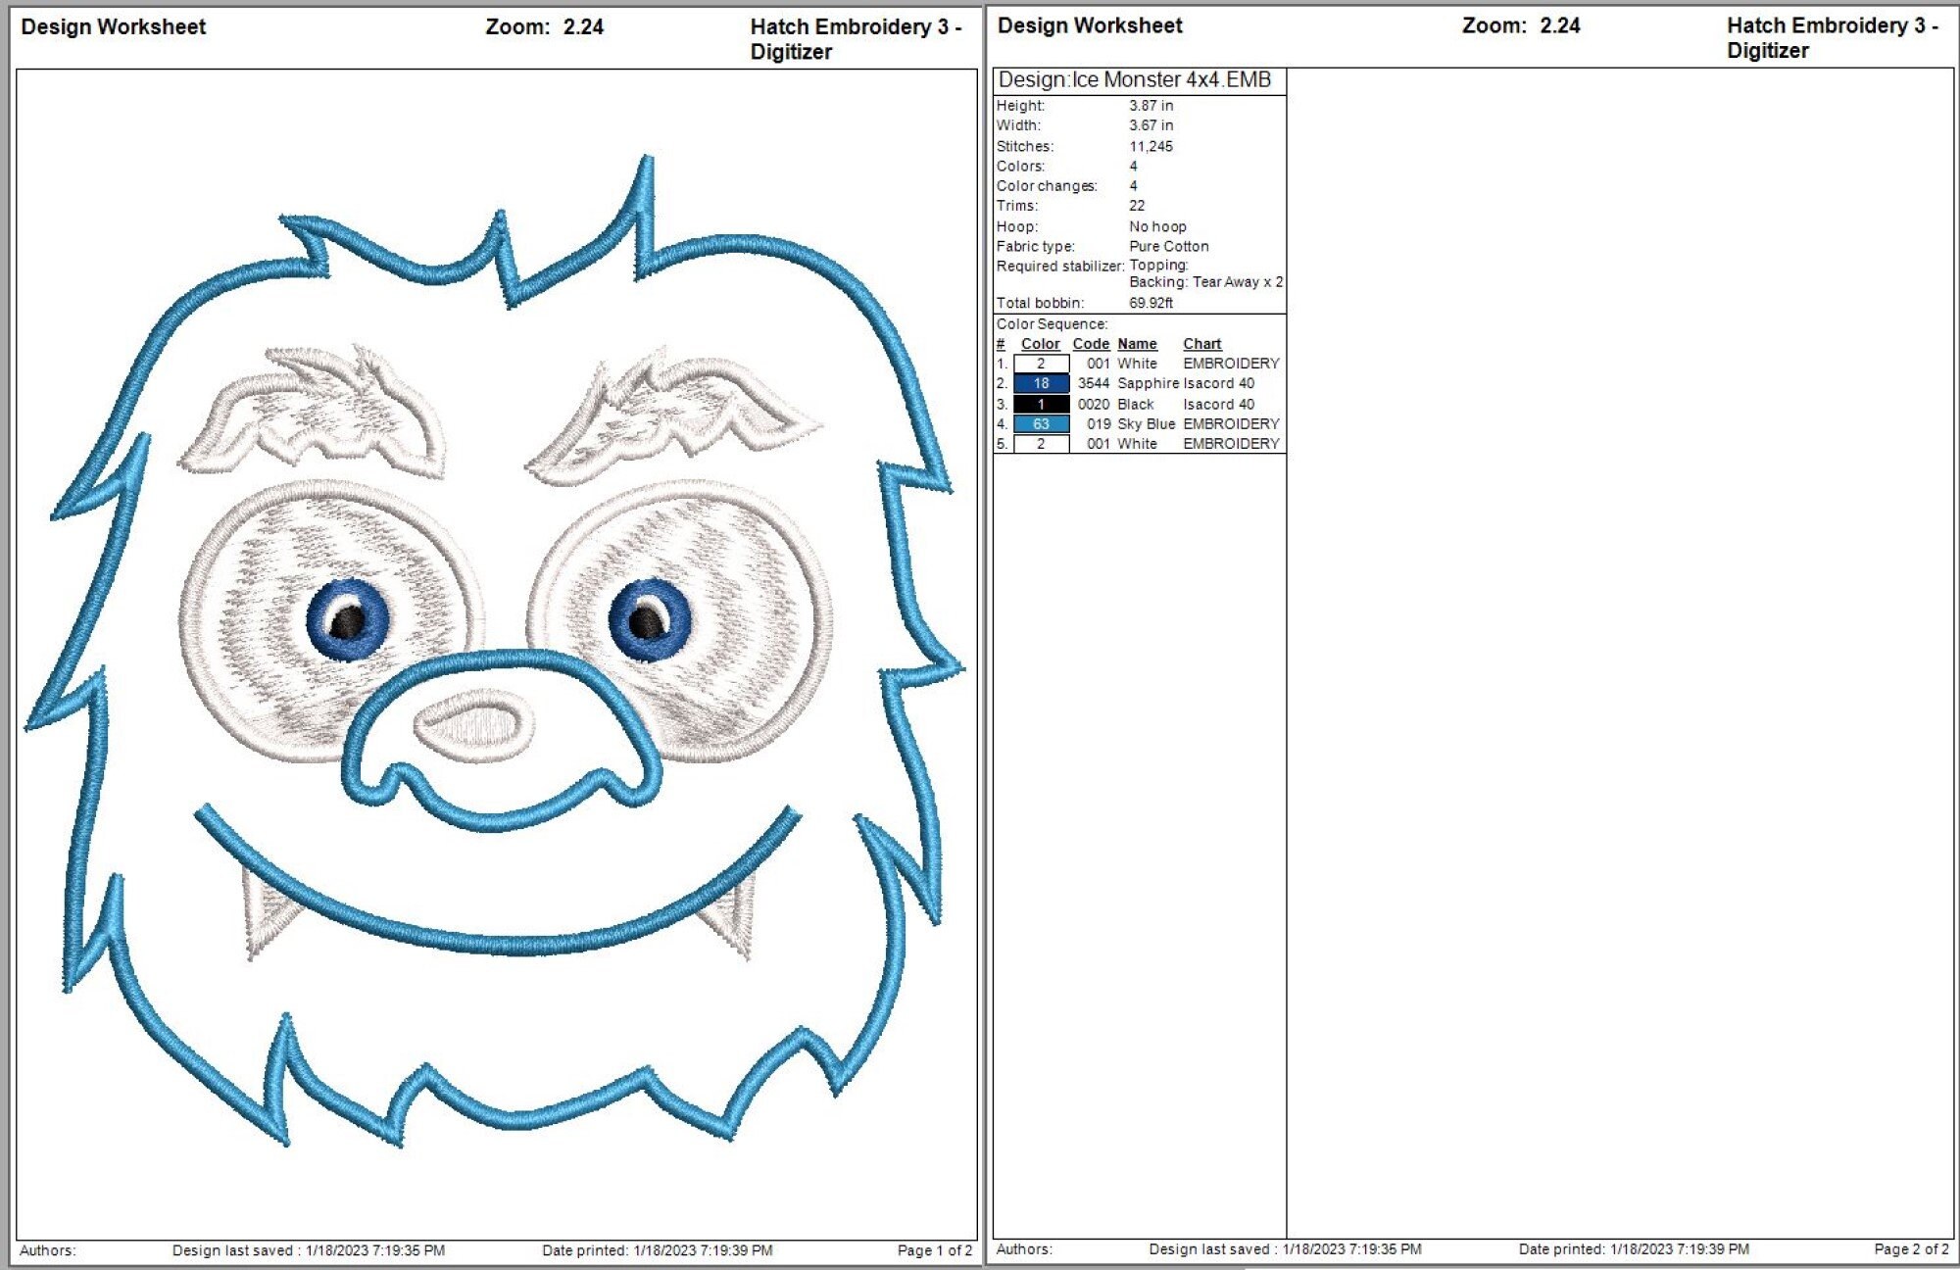Click the White swatch in row 5

pyautogui.click(x=1041, y=444)
